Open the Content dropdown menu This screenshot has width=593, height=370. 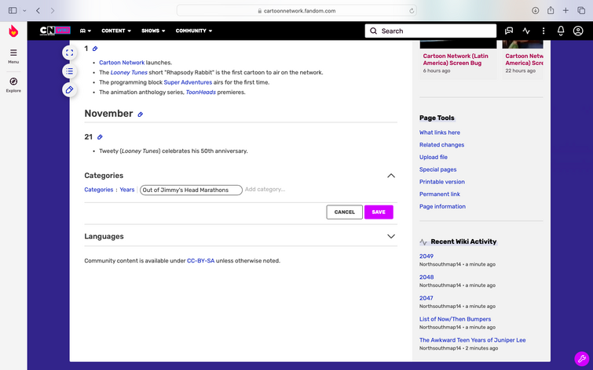(115, 31)
